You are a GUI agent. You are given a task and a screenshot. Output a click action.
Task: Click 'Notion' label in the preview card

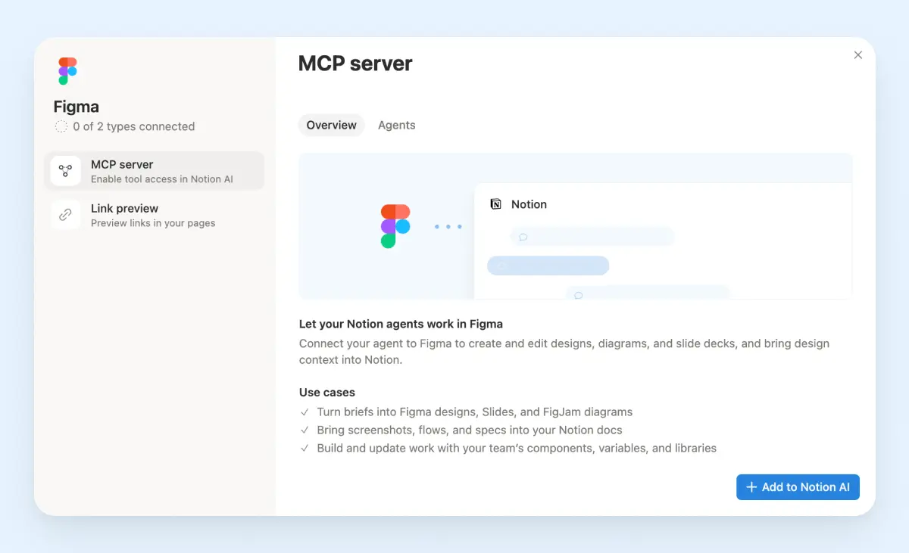pyautogui.click(x=529, y=204)
